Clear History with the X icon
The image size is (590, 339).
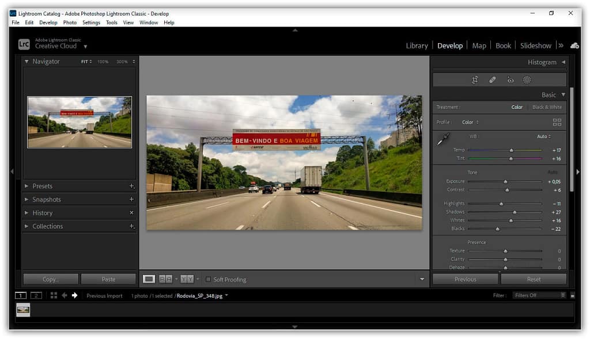132,213
